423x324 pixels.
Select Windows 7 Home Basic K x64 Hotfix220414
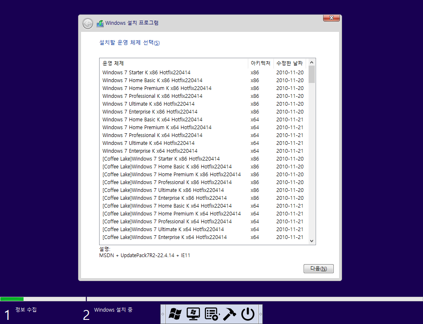(203, 119)
